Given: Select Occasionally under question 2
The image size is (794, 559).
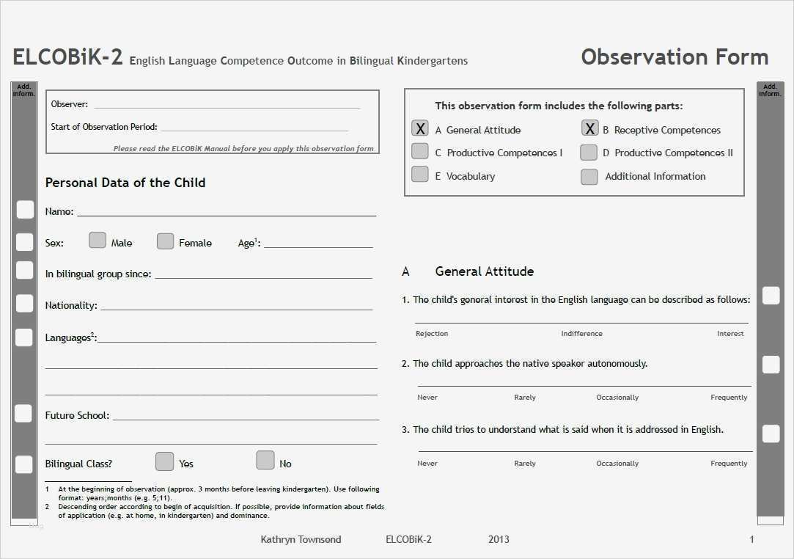Looking at the screenshot, I should coord(617,398).
